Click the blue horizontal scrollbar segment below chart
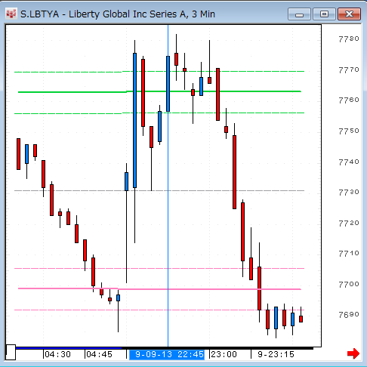The image size is (367, 367). pyautogui.click(x=69, y=348)
